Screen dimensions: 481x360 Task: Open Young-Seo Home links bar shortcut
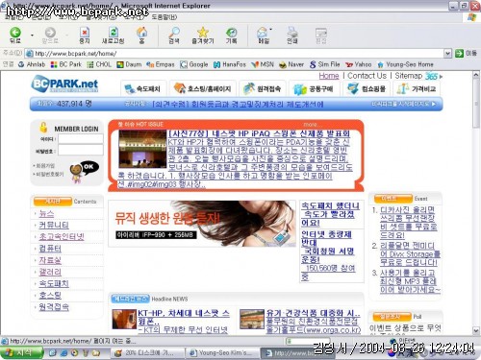point(405,64)
